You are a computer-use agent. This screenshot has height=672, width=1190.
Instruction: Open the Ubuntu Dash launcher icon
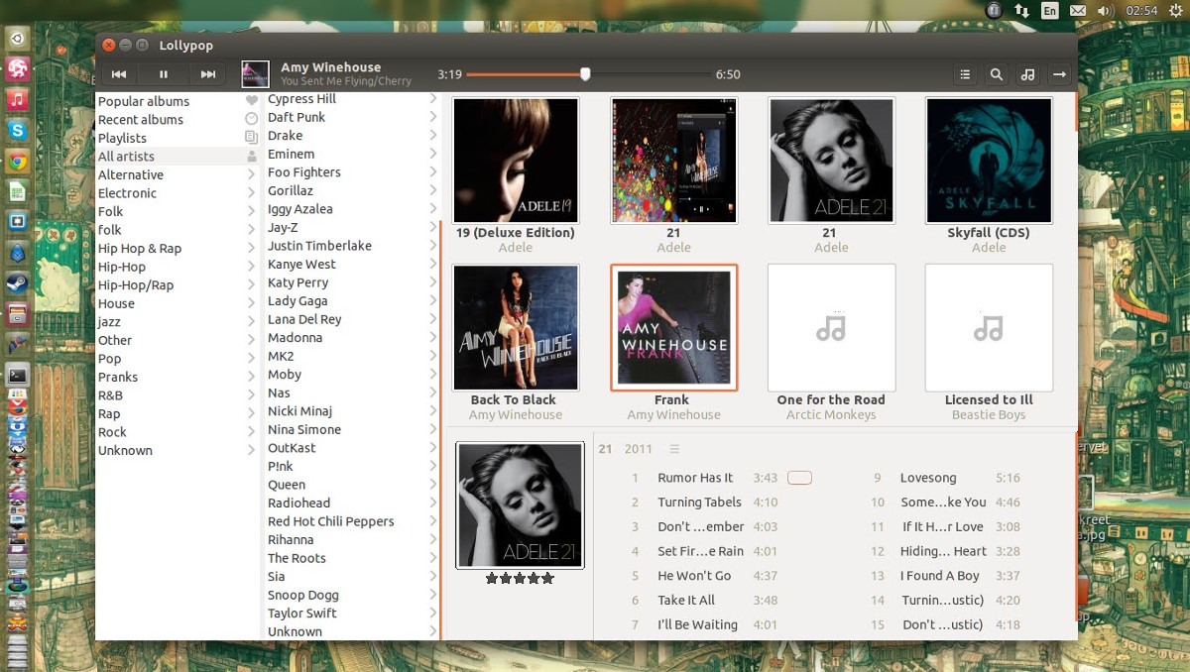pyautogui.click(x=18, y=41)
